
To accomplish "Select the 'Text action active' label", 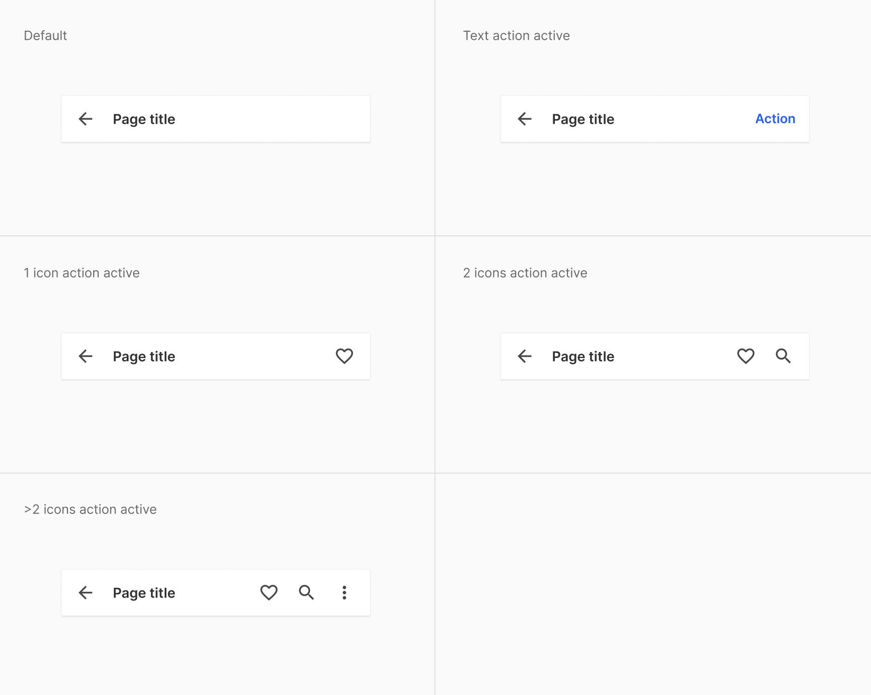I will (517, 36).
